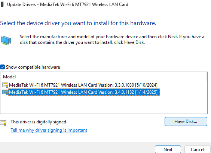Open the Have Disk dialog
Image resolution: width=211 pixels, height=153 pixels.
186,121
